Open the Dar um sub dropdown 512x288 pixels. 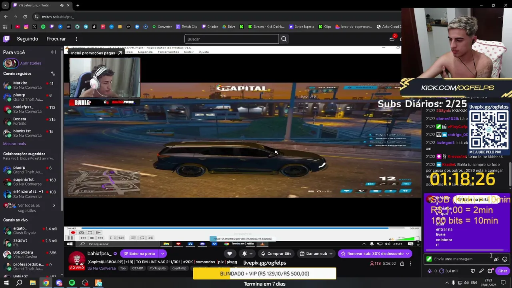tap(316, 254)
